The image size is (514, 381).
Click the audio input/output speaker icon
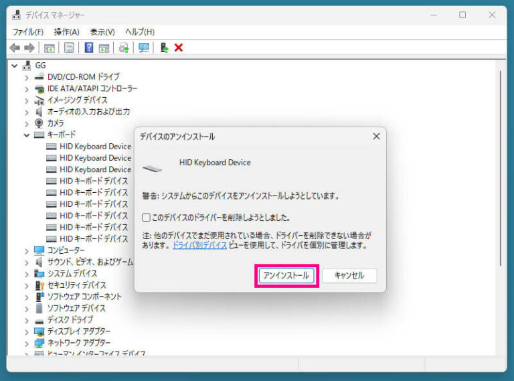pos(39,111)
